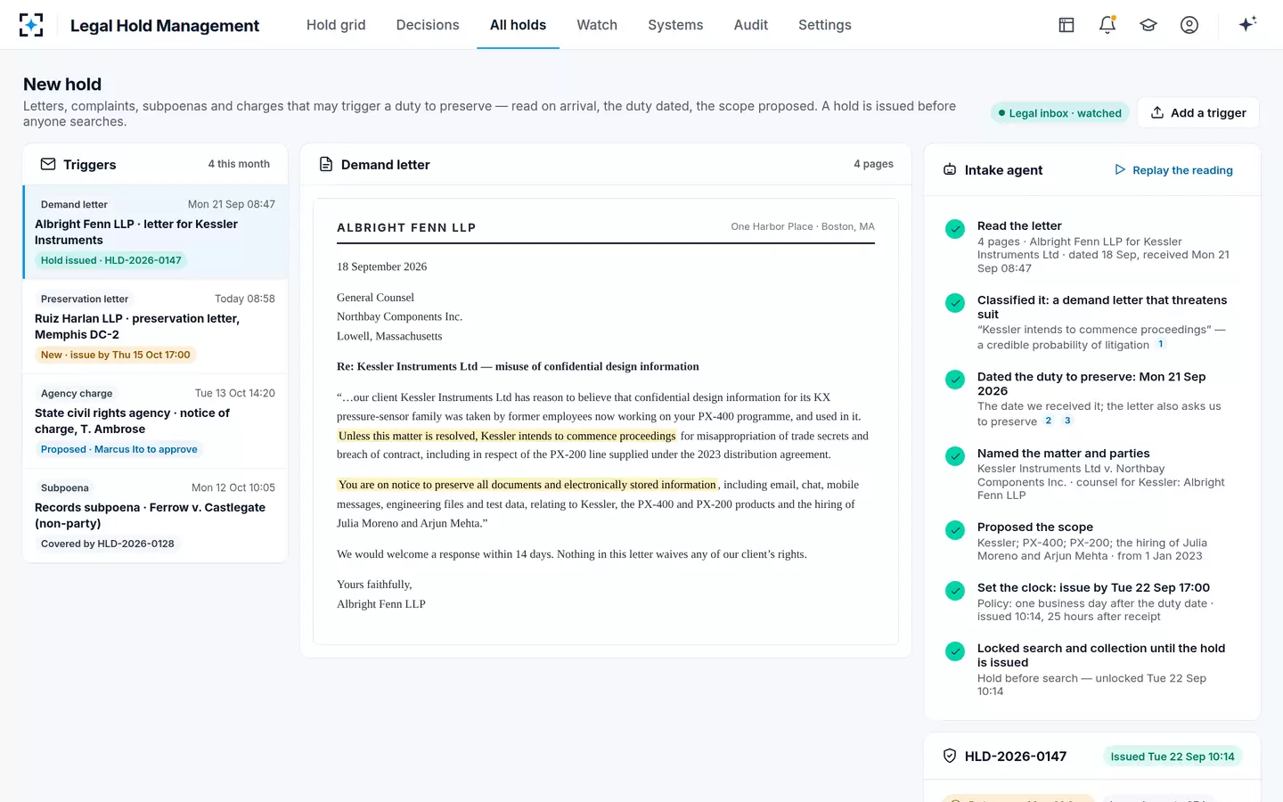
Task: Click citation 1 under Classified it step
Action: [1161, 344]
